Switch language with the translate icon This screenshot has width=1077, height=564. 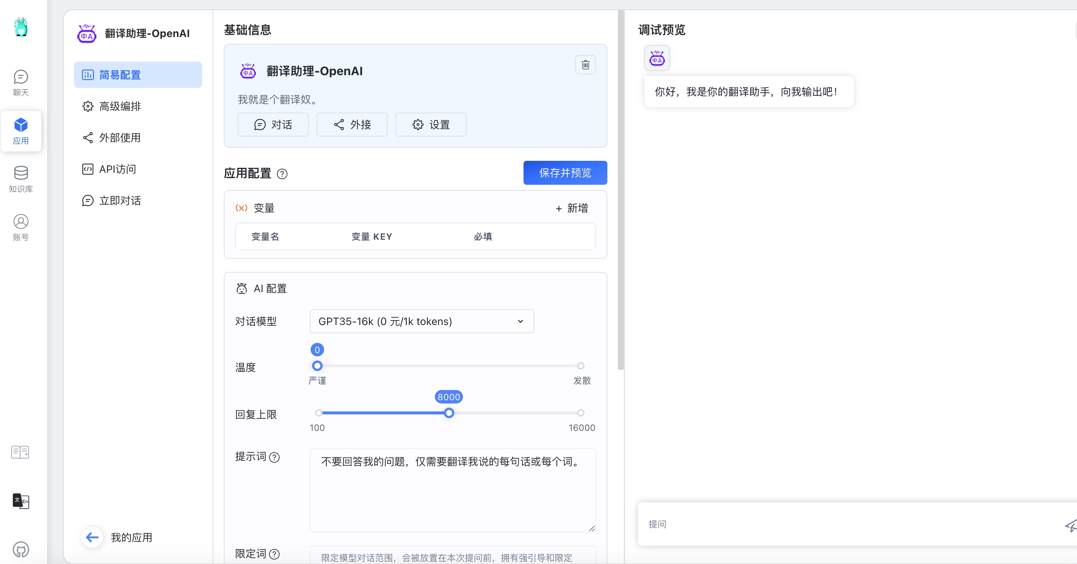point(21,500)
